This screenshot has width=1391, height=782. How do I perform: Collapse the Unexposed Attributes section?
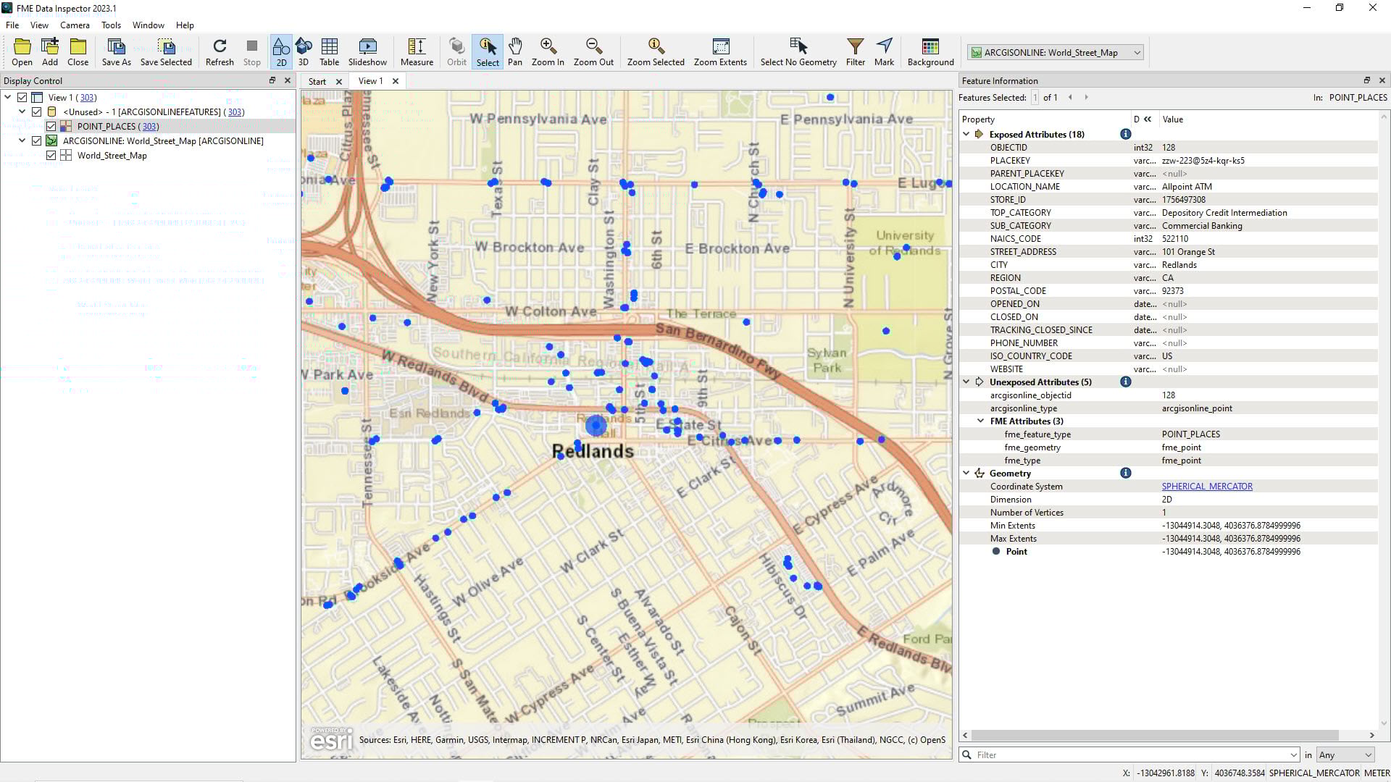966,382
